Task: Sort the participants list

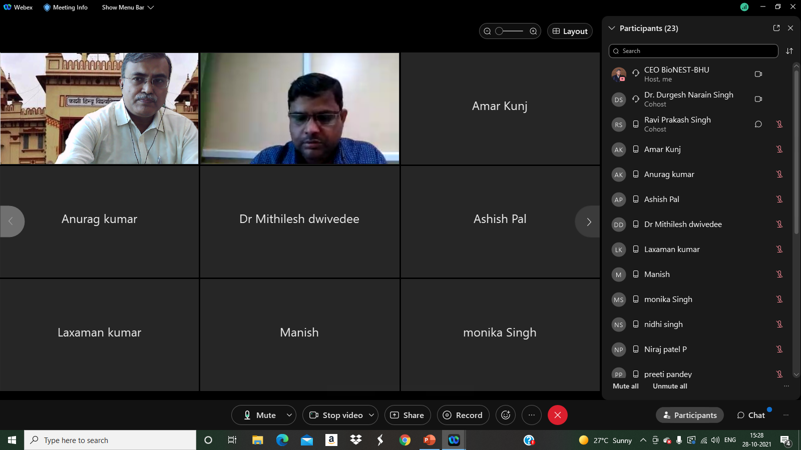Action: (789, 51)
